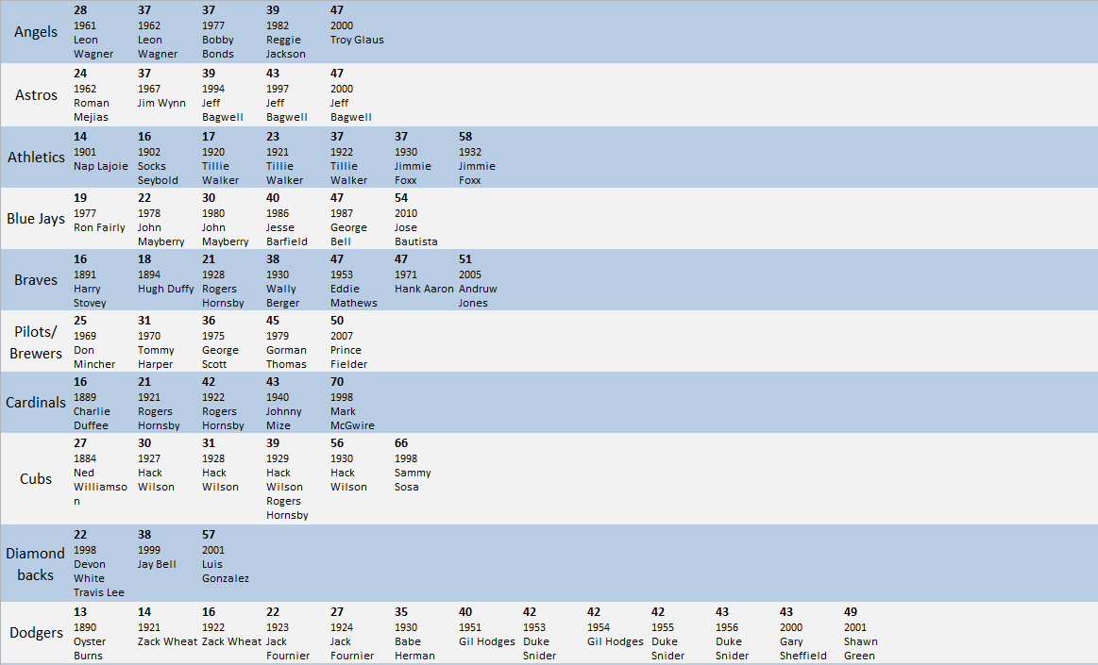Click the 1998 Mark McGwire entry

click(352, 404)
